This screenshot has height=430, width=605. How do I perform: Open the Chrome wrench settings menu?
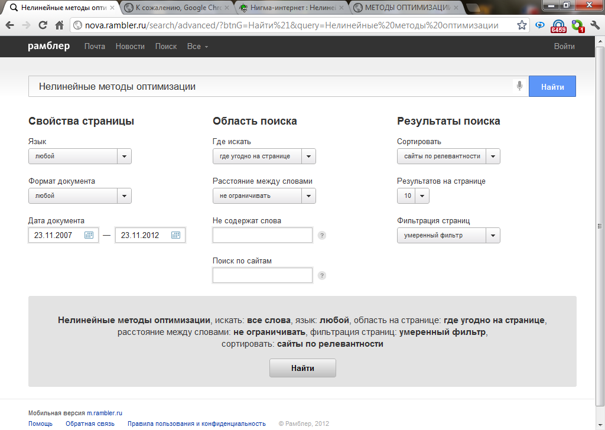click(595, 25)
